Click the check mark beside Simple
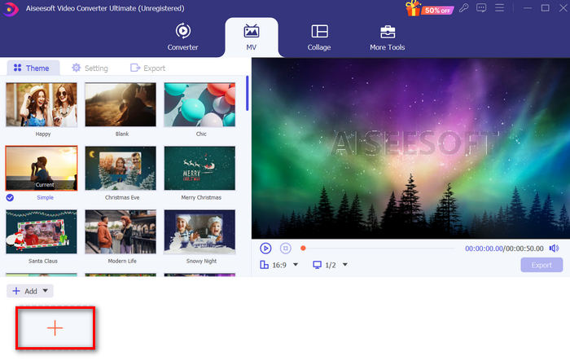This screenshot has width=570, height=361. (x=10, y=197)
